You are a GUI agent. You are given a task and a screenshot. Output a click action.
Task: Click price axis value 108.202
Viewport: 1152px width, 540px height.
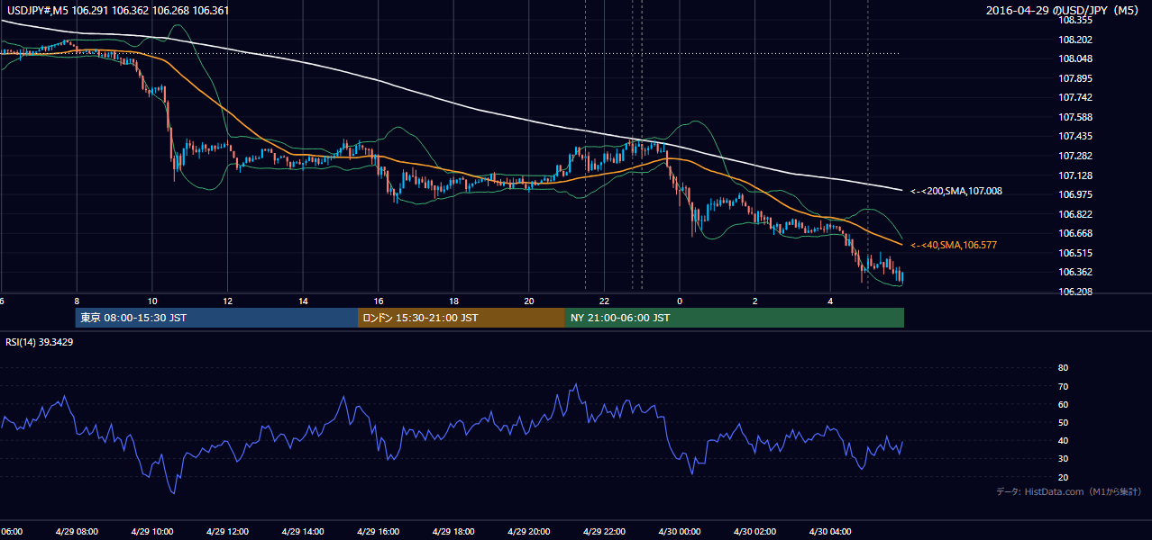1075,40
